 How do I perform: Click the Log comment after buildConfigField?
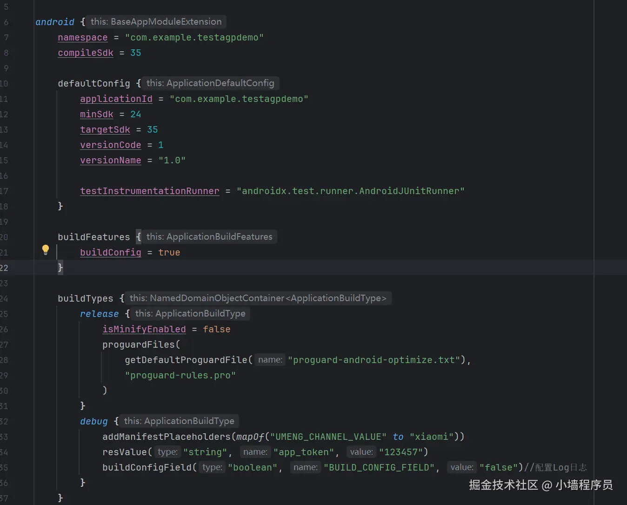click(555, 467)
